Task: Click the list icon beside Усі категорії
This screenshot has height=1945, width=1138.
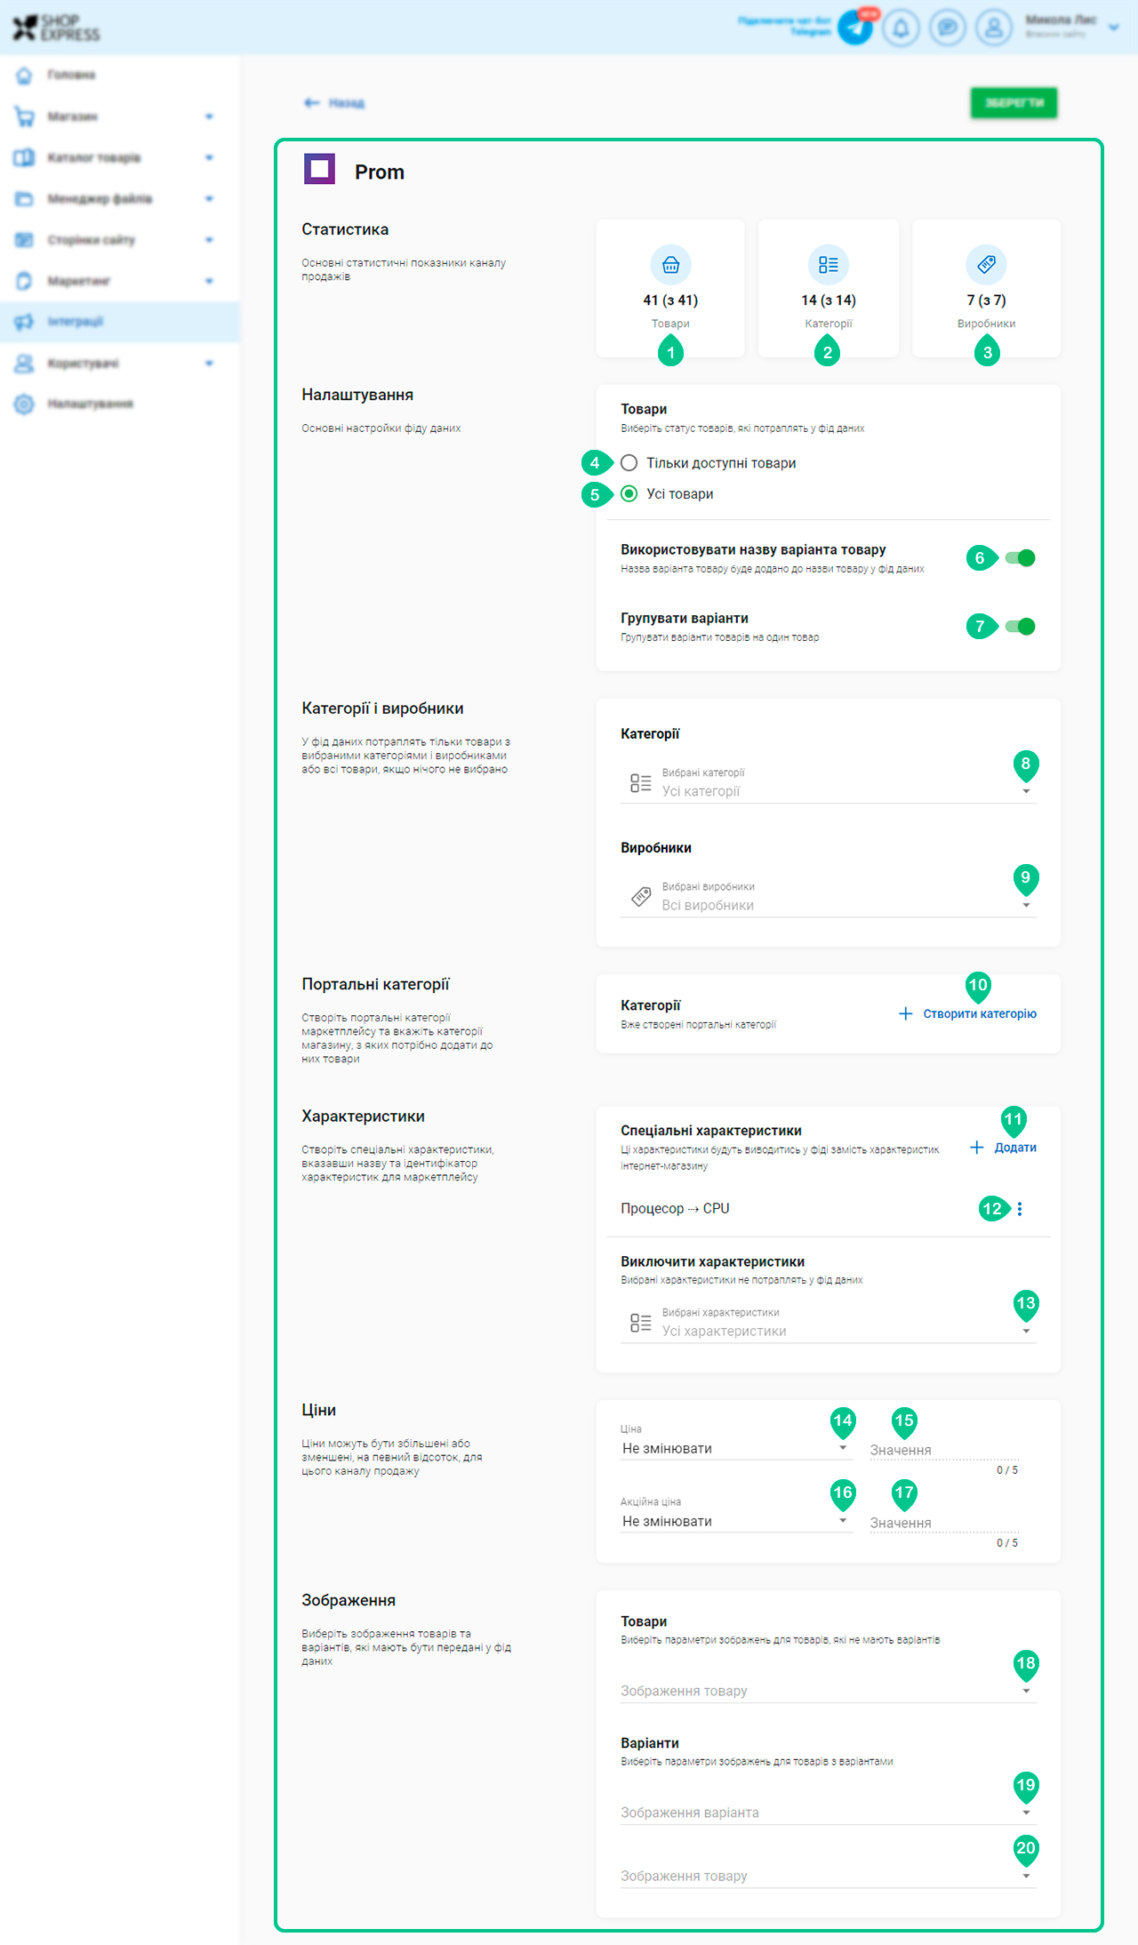Action: pos(641,783)
